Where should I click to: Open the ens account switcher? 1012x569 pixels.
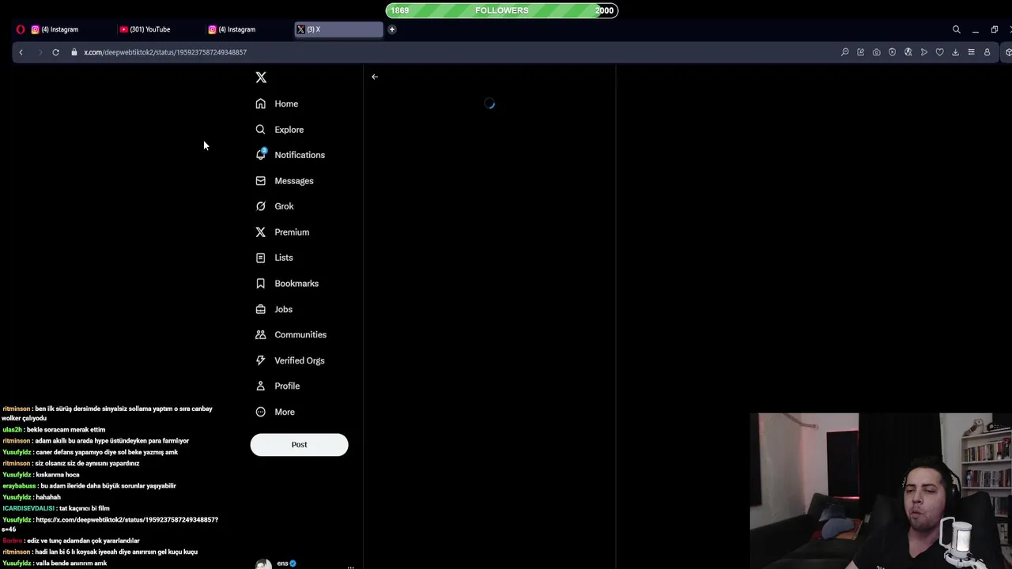[304, 563]
